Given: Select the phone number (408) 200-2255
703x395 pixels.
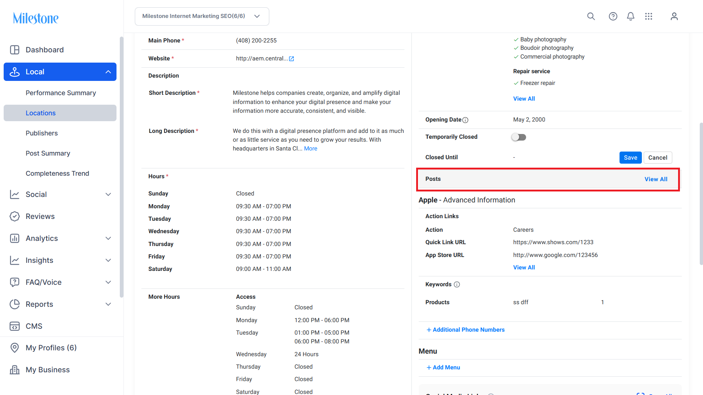Looking at the screenshot, I should [256, 41].
